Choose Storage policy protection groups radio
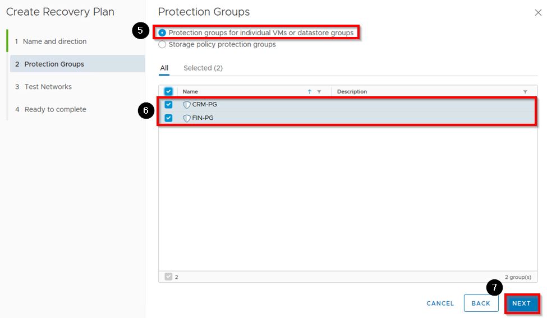This screenshot has height=318, width=547. [x=163, y=45]
